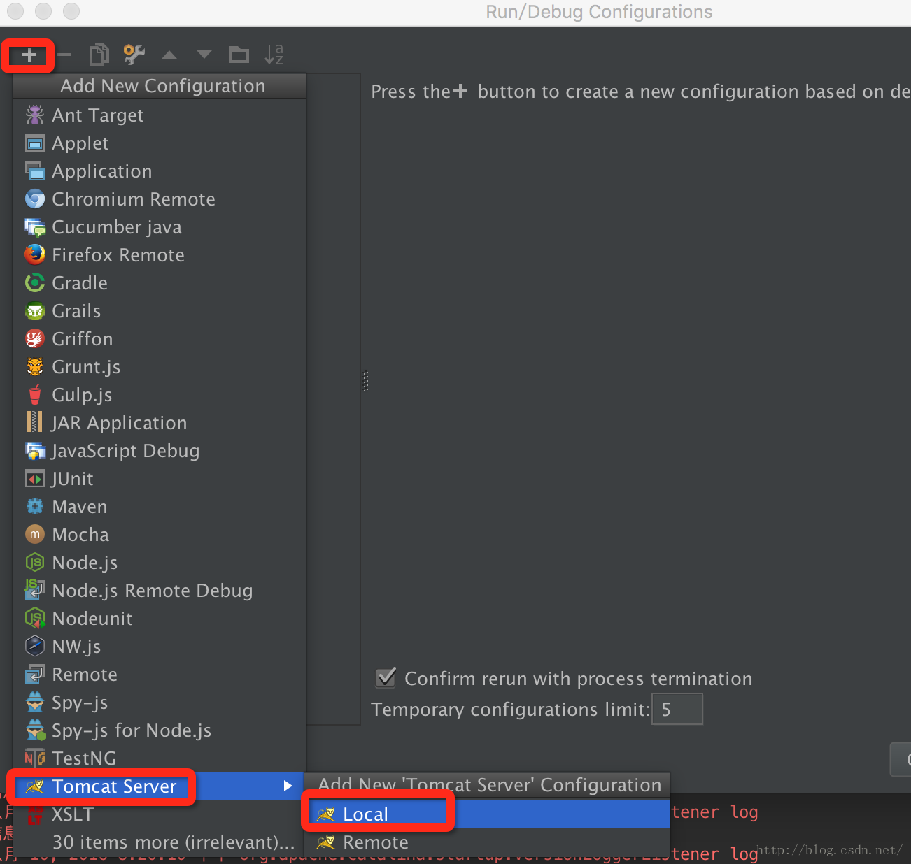The width and height of the screenshot is (911, 864).
Task: Choose Remote configuration in main list
Action: 160,674
